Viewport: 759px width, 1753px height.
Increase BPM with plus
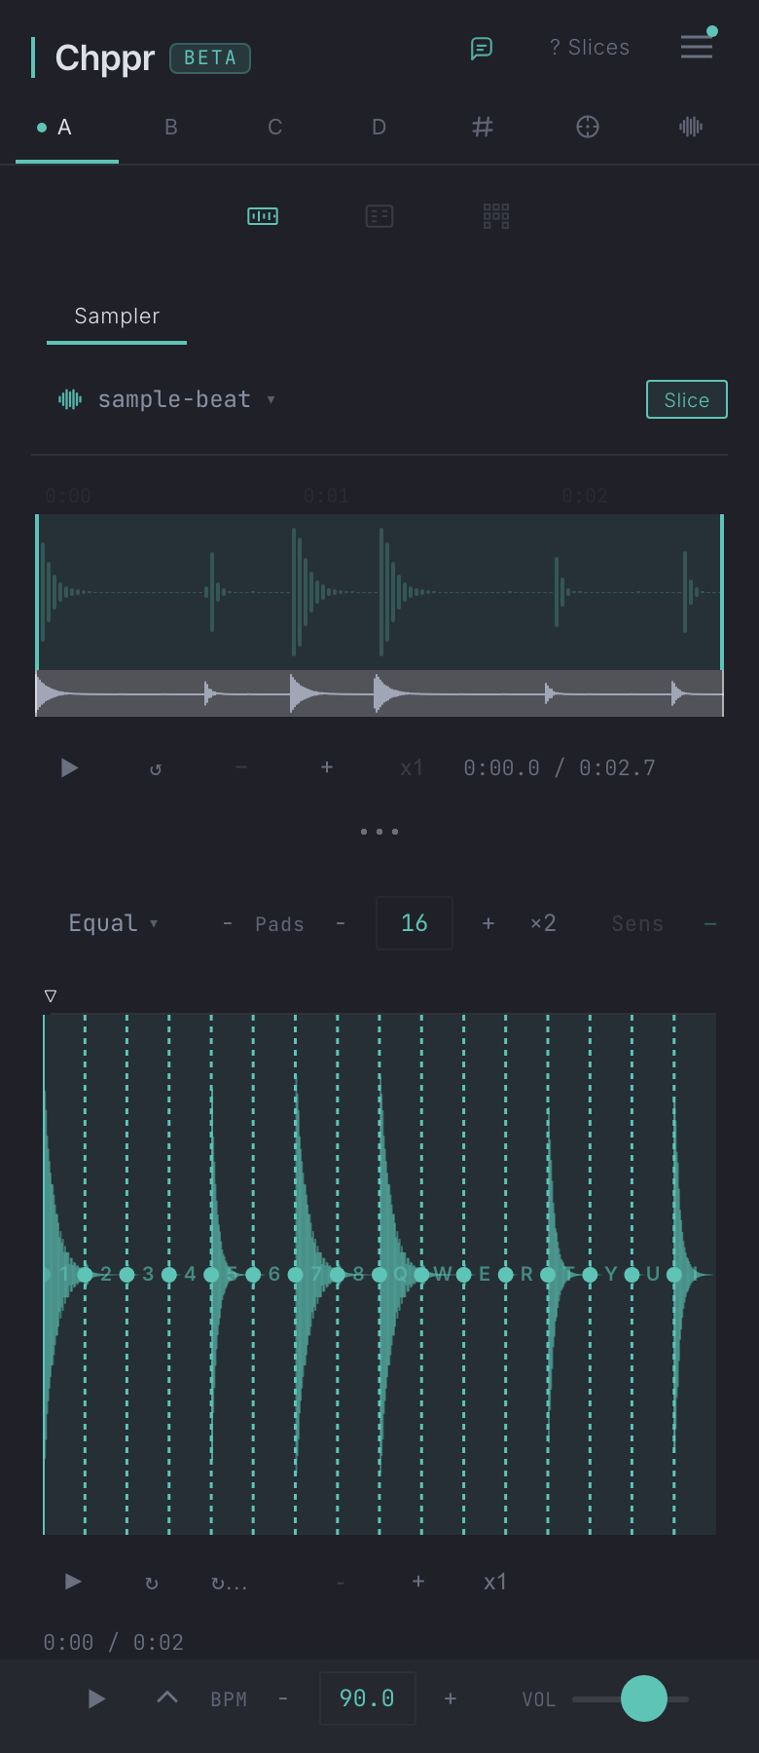[451, 1698]
